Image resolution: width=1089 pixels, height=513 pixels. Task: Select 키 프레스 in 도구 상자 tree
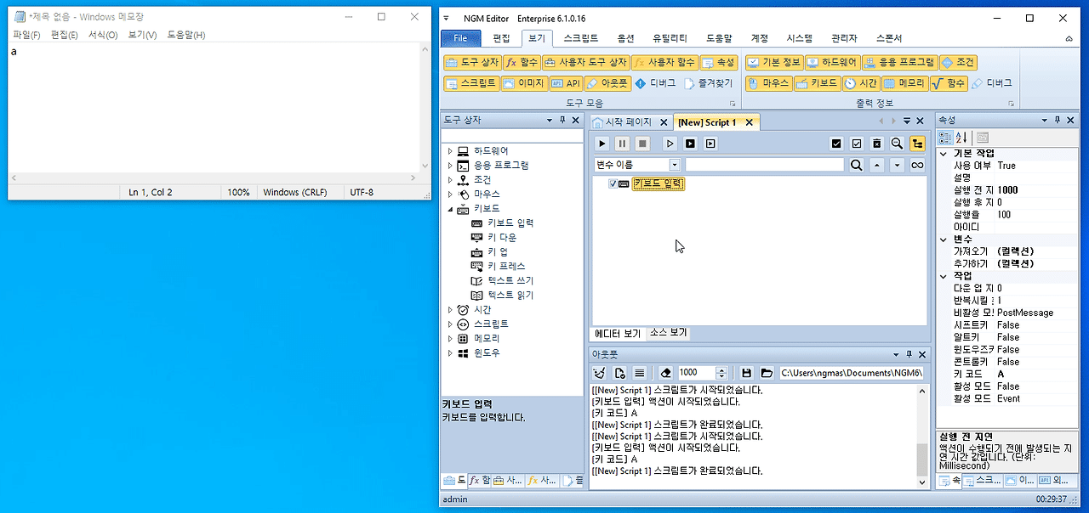pos(506,266)
